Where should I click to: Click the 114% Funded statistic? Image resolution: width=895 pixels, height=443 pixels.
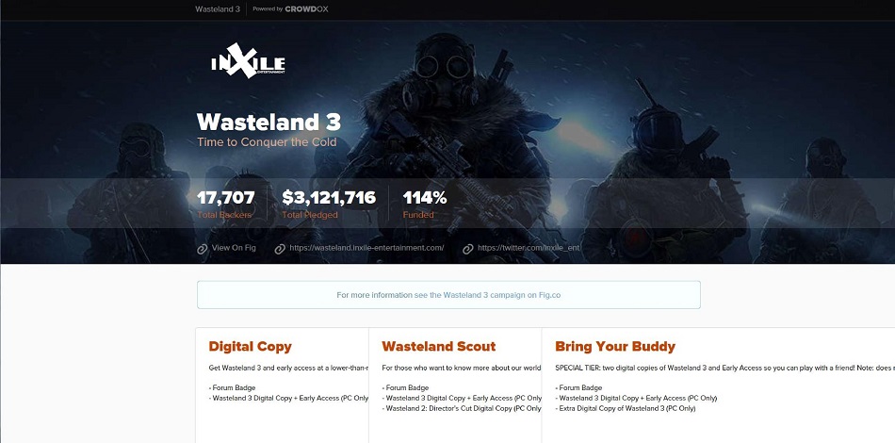tap(425, 204)
